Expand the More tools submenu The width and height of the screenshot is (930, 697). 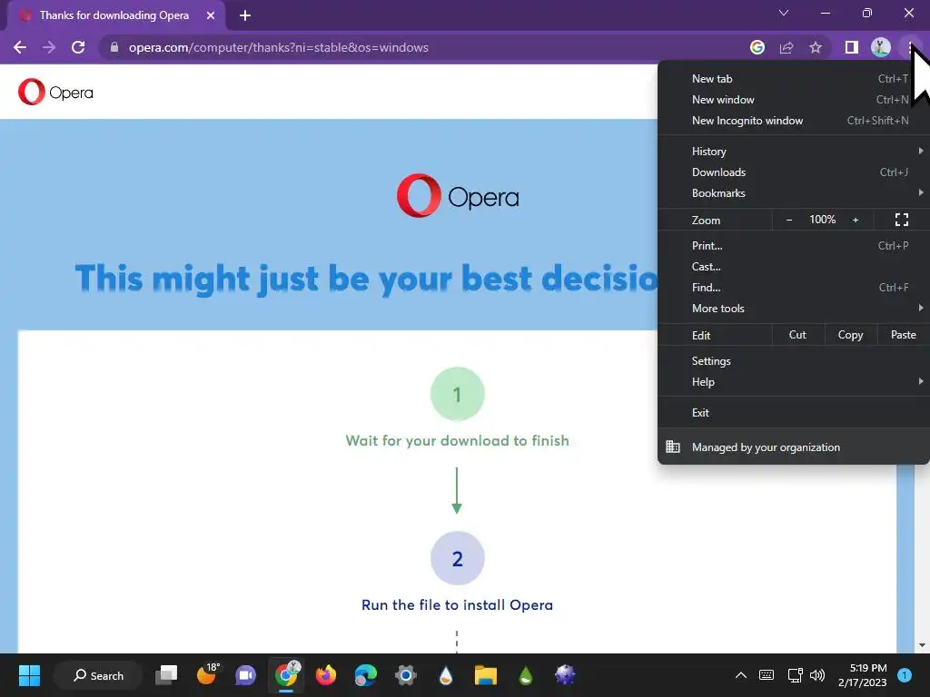click(794, 309)
